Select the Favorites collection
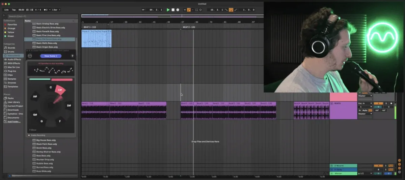405x180 pixels. coord(12,25)
